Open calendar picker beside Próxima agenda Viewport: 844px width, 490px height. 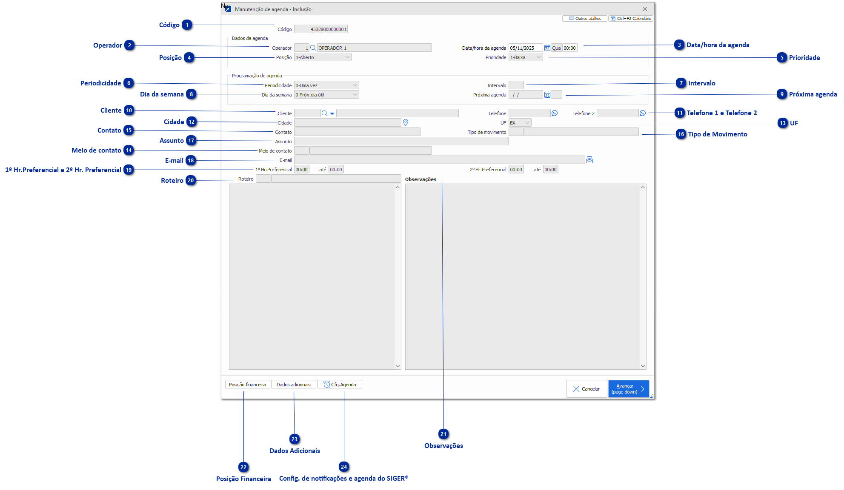pyautogui.click(x=547, y=95)
